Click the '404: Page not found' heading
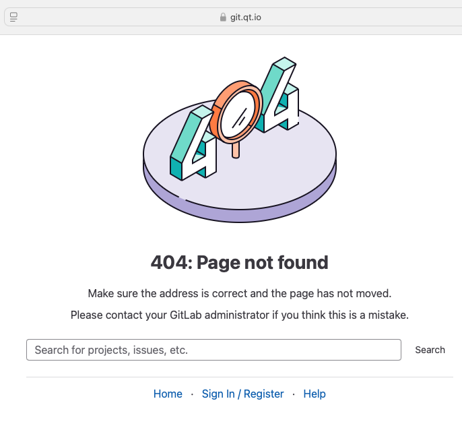 tap(239, 262)
